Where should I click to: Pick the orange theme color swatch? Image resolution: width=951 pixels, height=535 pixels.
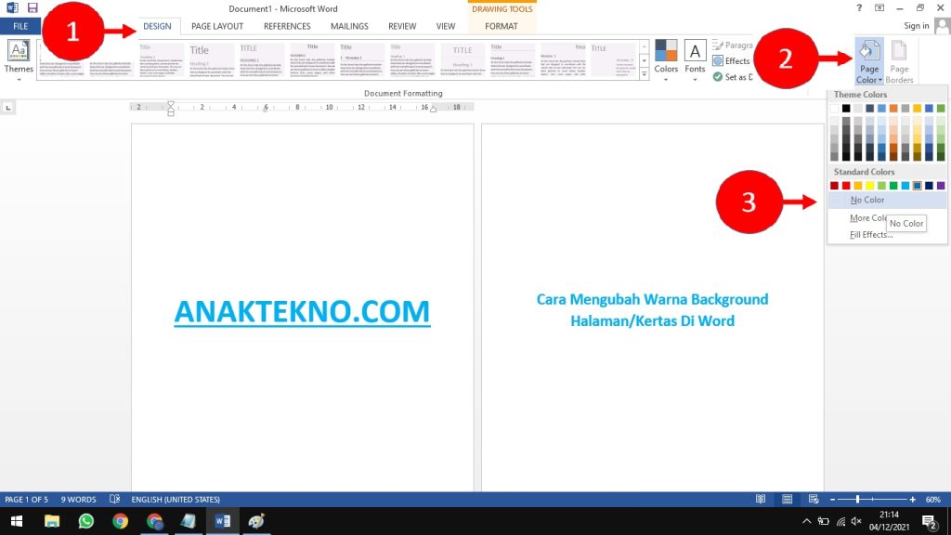893,108
